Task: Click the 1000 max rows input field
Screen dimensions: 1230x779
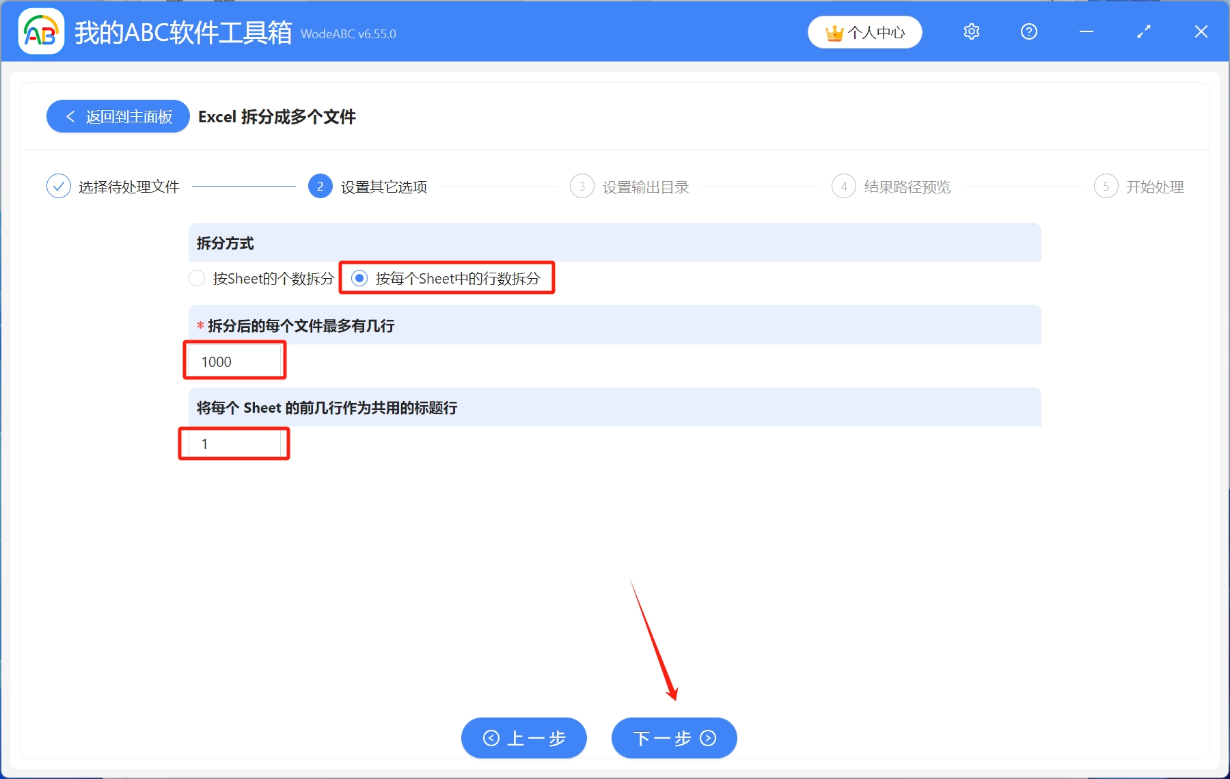Action: tap(234, 361)
